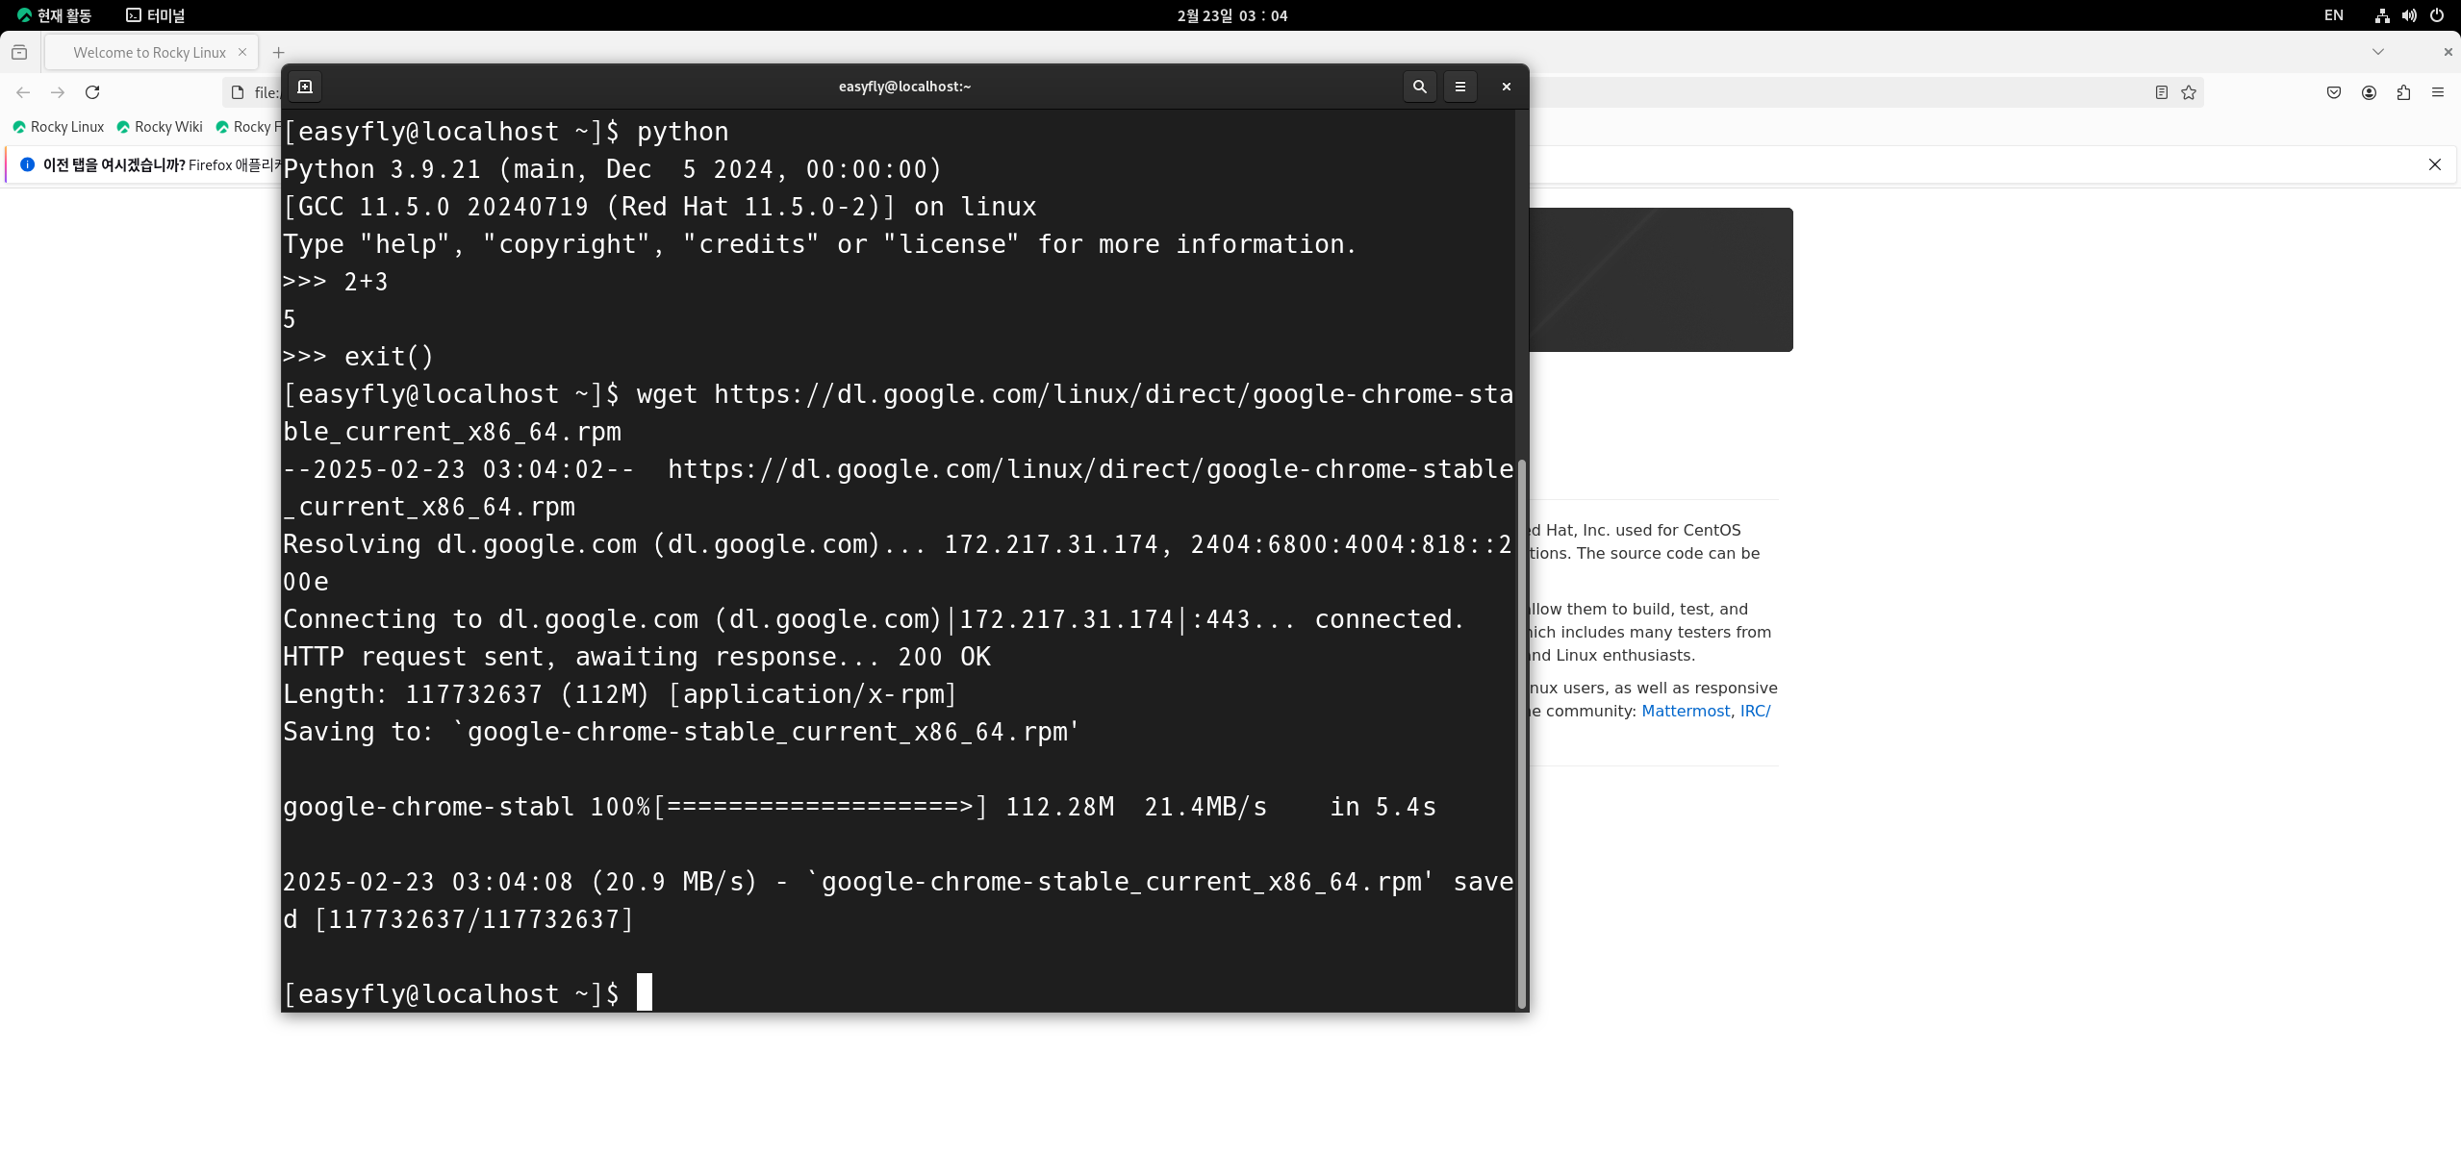Toggle Firefox reader view icon
Image resolution: width=2461 pixels, height=1153 pixels.
pyautogui.click(x=2161, y=92)
